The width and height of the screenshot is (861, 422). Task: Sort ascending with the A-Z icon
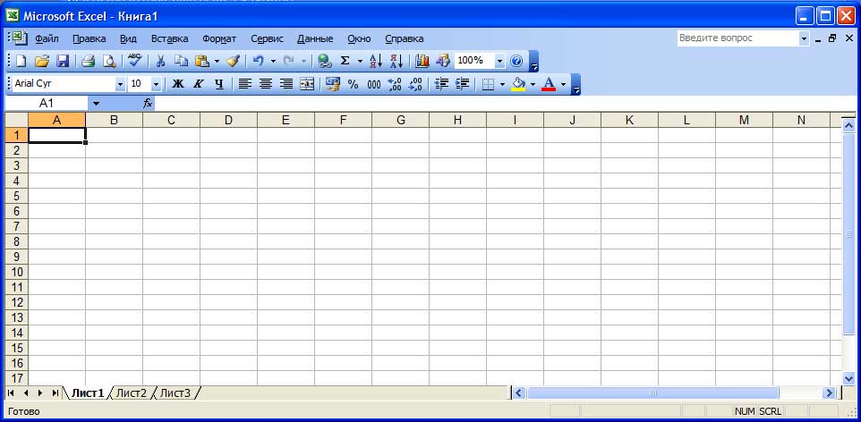(376, 62)
